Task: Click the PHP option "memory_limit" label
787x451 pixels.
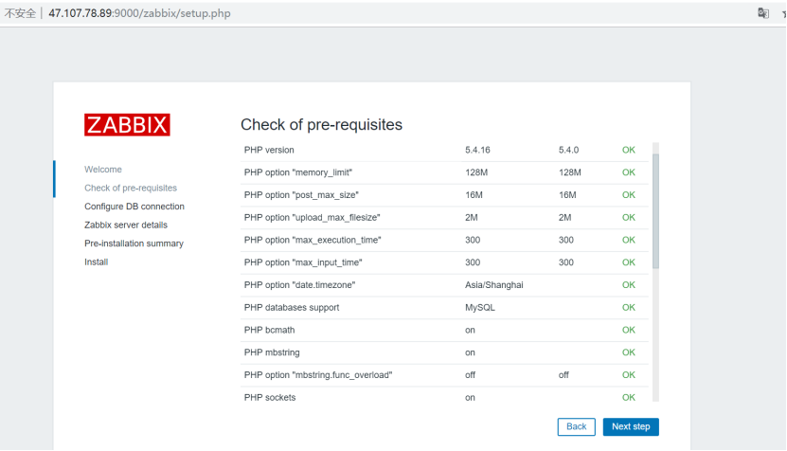Action: point(298,172)
